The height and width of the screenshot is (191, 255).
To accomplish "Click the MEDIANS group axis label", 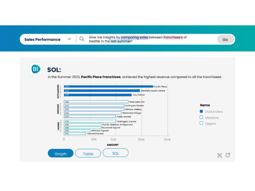I will [x=58, y=109].
